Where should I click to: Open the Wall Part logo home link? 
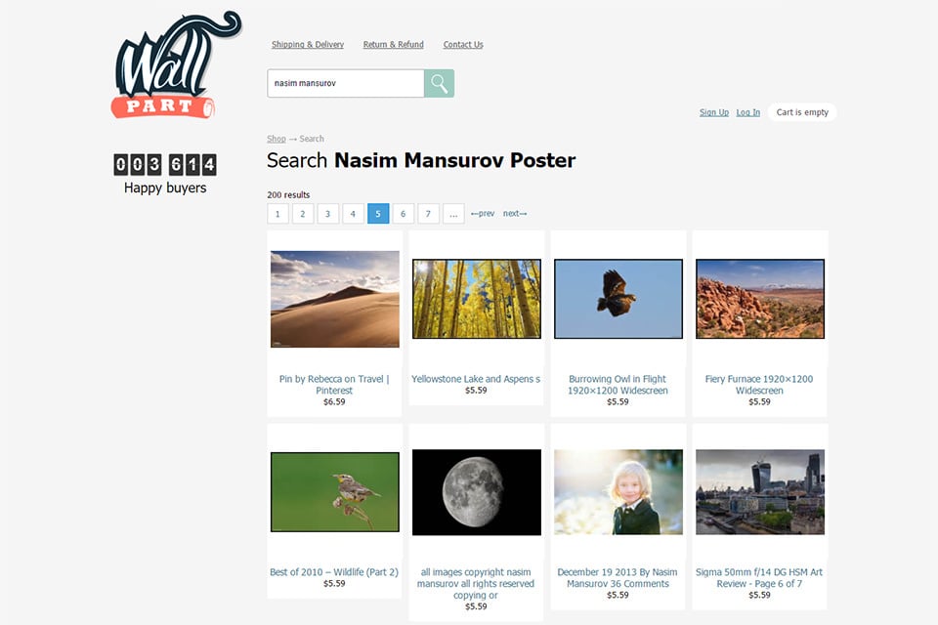point(177,65)
